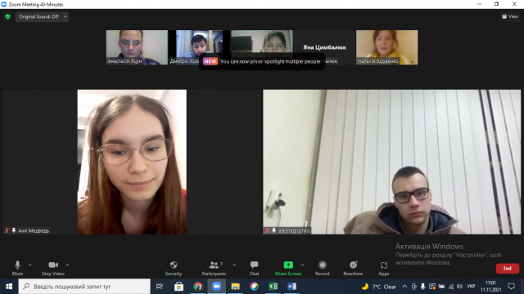Select Яна Цимбалюк participant tile
Screen dimensions: 524x294
click(324, 47)
